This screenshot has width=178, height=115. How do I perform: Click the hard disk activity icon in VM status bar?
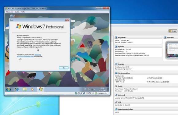click(x=76, y=93)
